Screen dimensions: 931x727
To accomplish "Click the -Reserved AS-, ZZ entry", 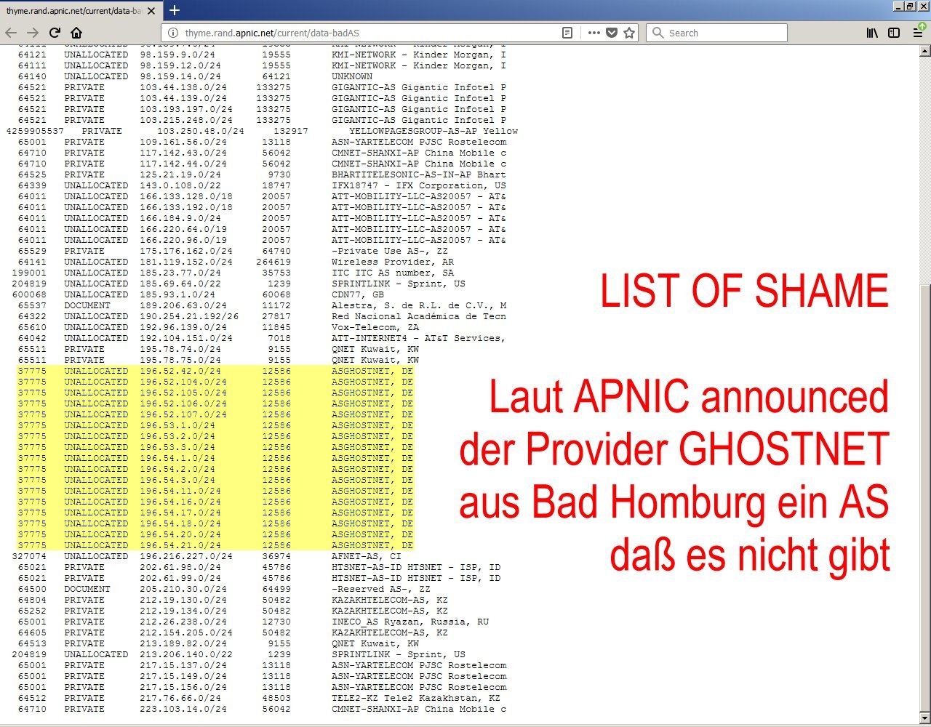I will 381,589.
